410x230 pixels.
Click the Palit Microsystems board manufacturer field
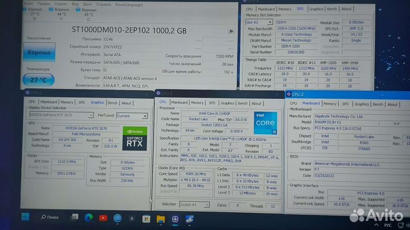(86, 134)
